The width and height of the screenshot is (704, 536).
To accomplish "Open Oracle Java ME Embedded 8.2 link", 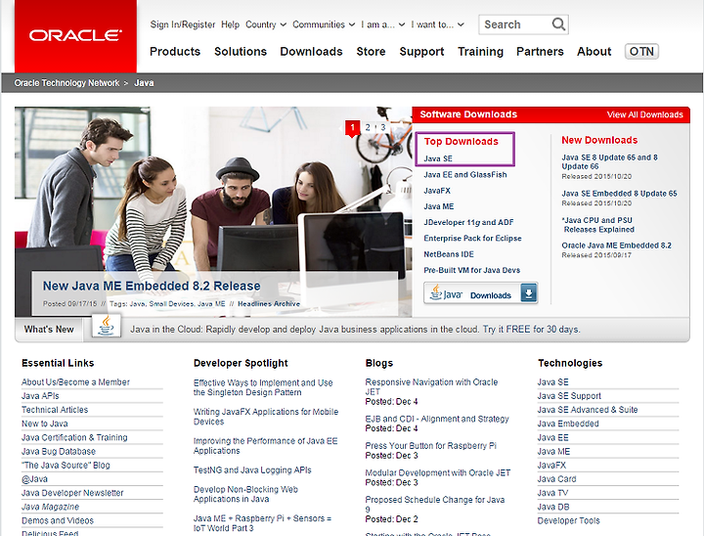I will click(616, 246).
